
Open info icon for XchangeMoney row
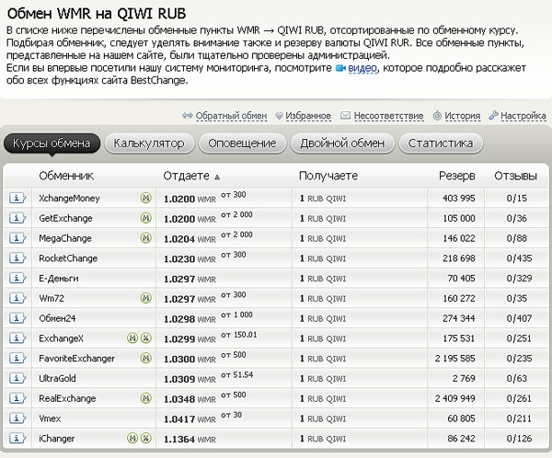pos(17,199)
